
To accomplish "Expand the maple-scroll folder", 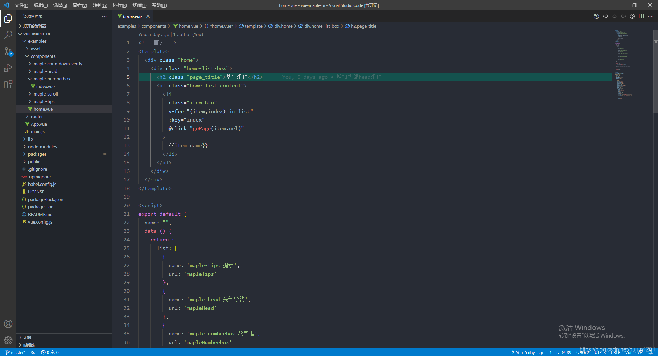I will [x=64, y=94].
